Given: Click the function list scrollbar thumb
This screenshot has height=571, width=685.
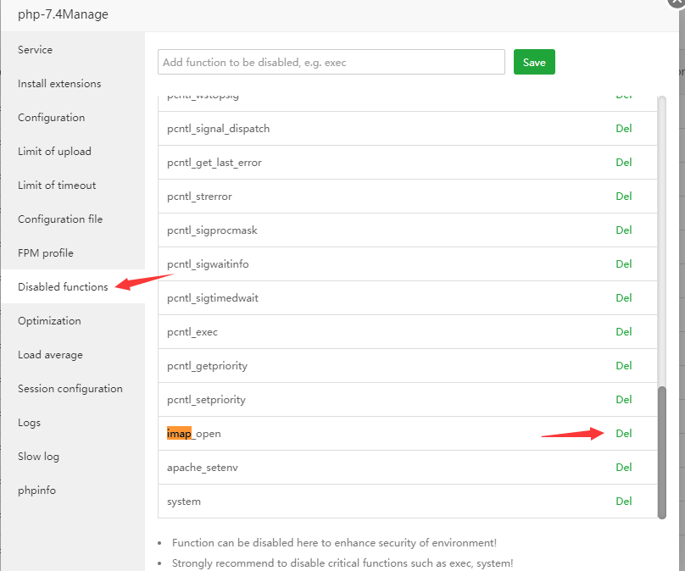Looking at the screenshot, I should pos(662,451).
